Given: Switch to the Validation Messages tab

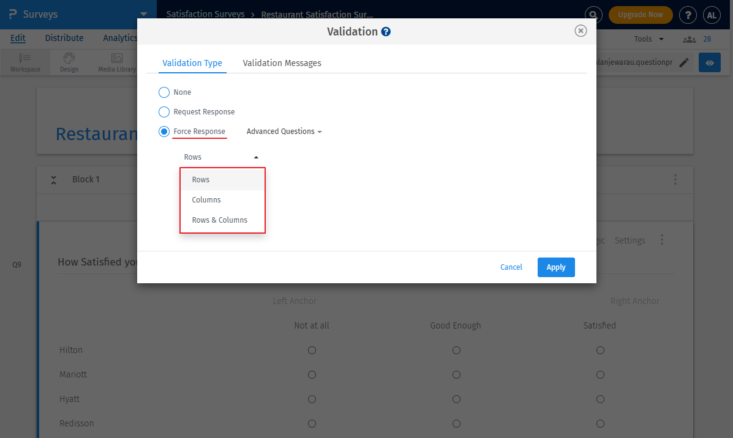Looking at the screenshot, I should pyautogui.click(x=282, y=62).
